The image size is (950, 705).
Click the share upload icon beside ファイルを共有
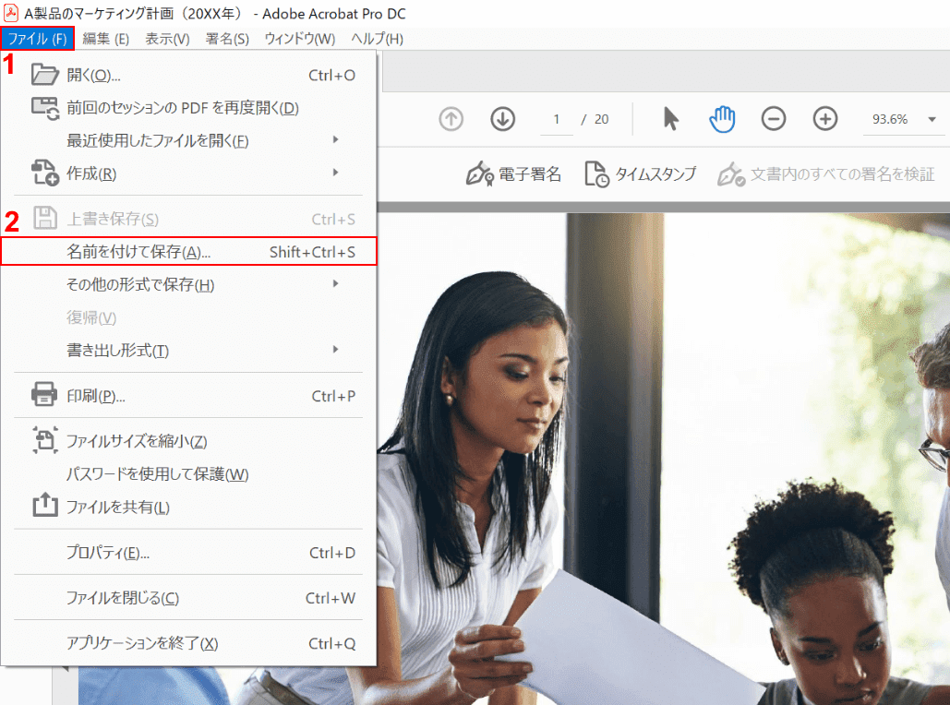point(45,505)
